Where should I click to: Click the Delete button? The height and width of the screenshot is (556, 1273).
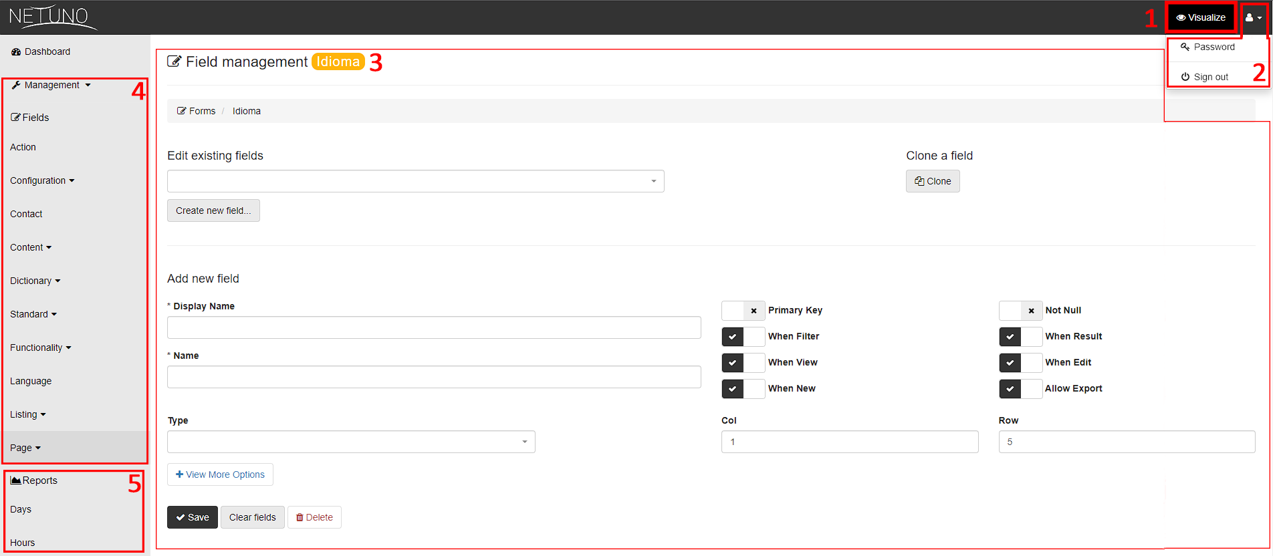pyautogui.click(x=314, y=517)
